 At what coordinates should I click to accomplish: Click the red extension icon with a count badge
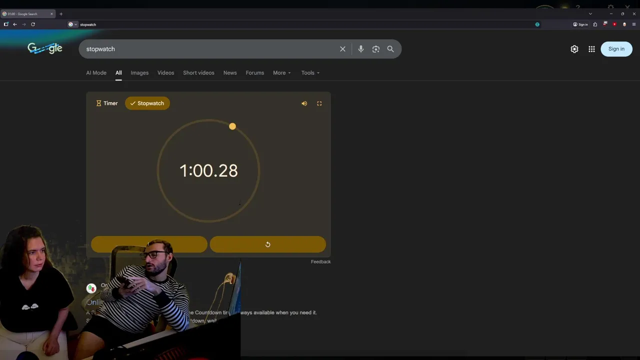point(605,24)
